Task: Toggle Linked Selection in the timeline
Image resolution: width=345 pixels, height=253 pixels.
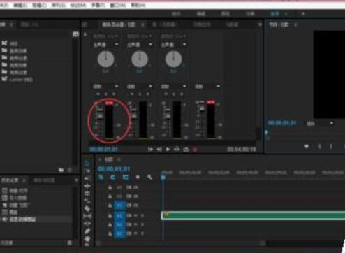Action: click(x=125, y=177)
